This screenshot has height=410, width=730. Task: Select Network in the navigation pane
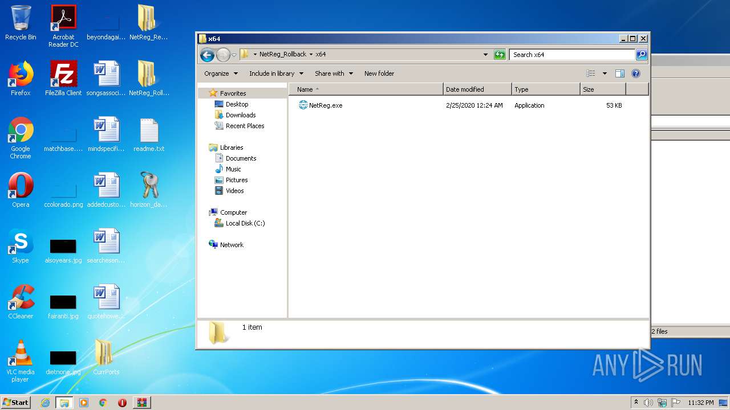[232, 245]
